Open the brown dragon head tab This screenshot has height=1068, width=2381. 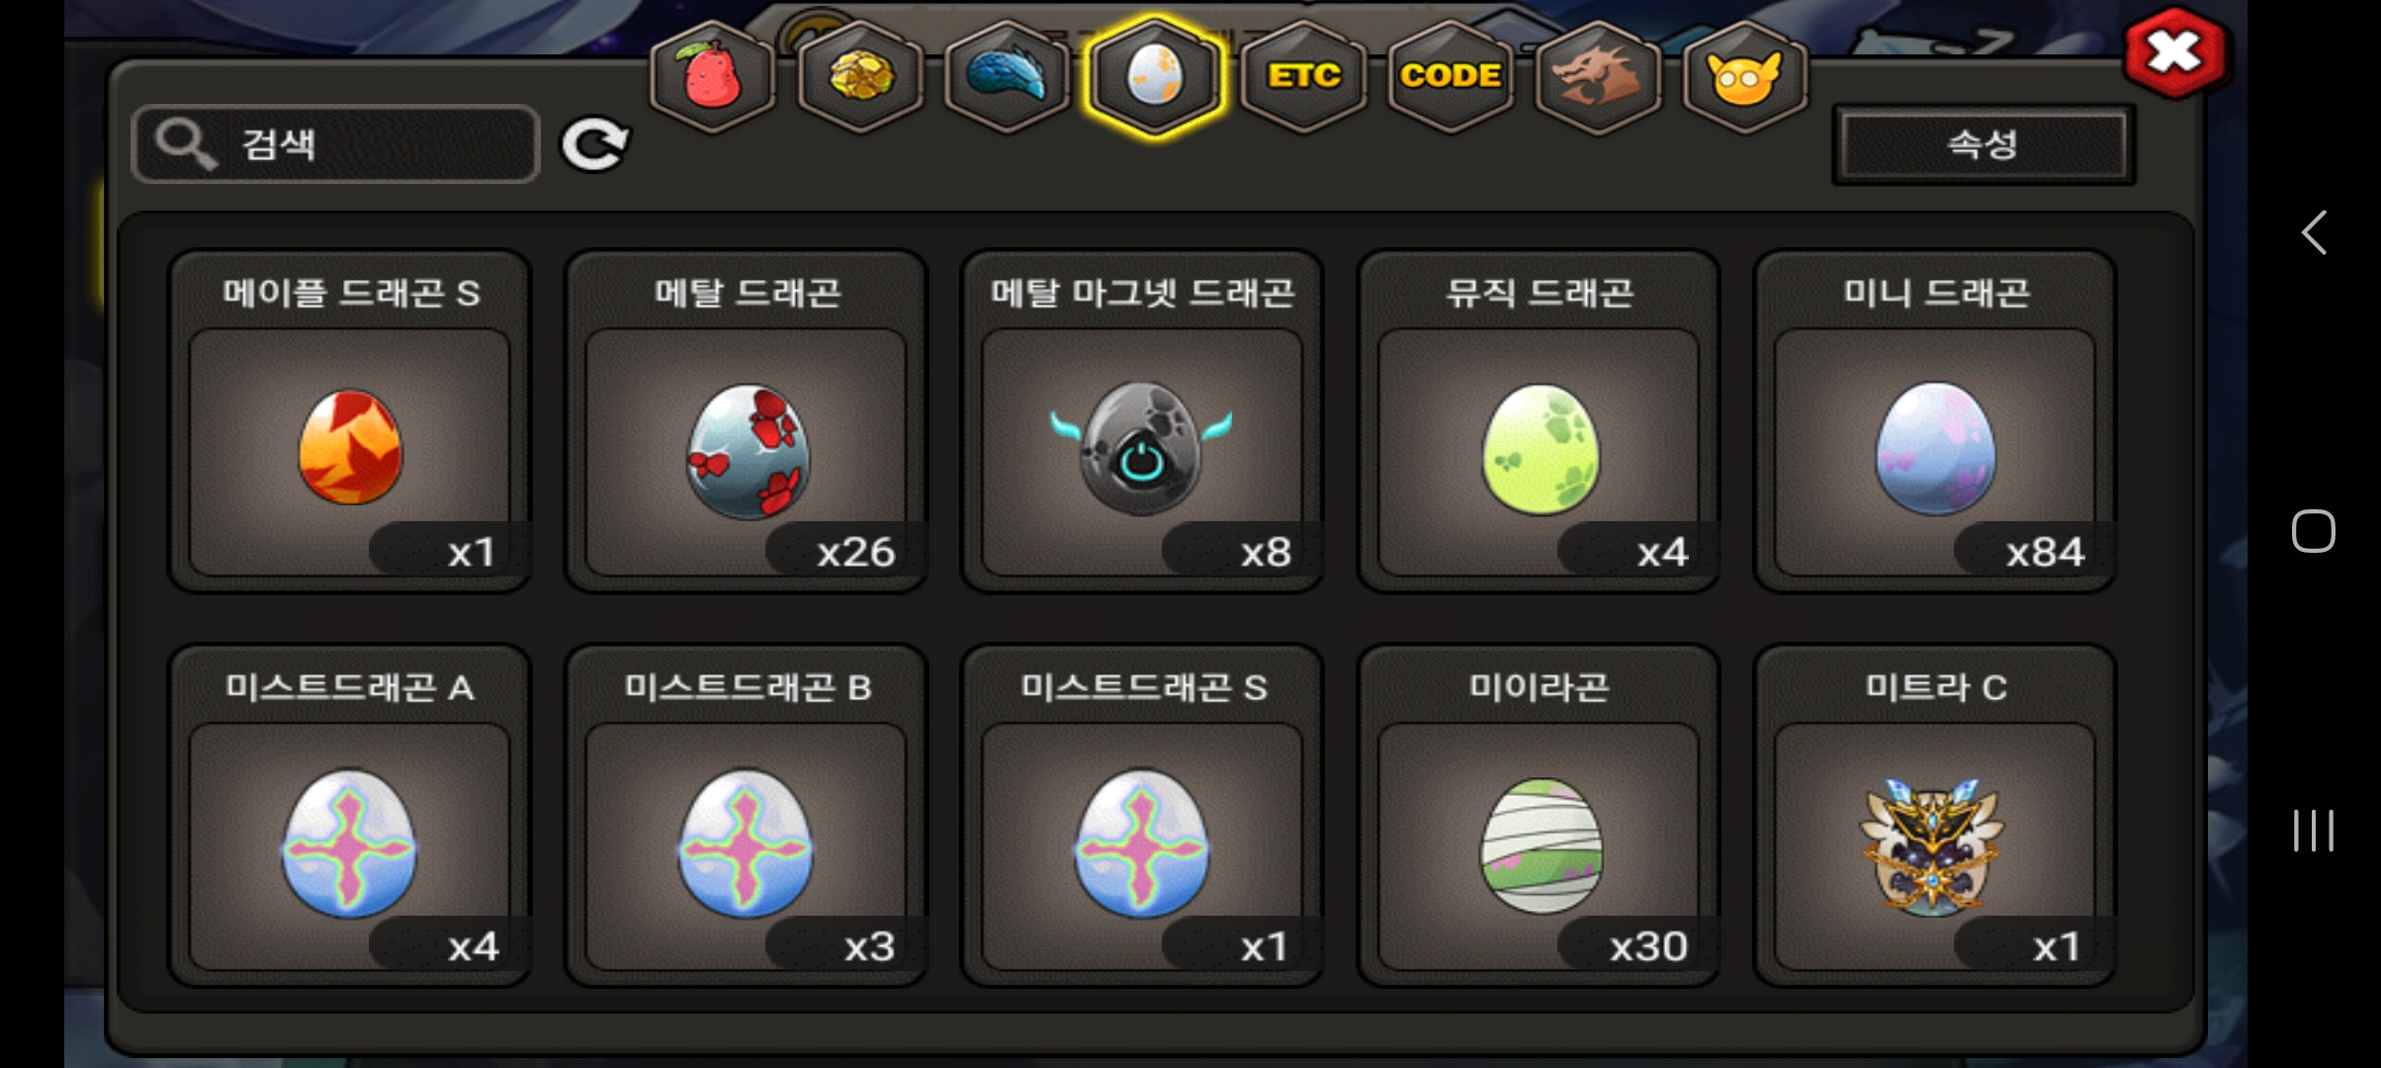(x=1597, y=75)
